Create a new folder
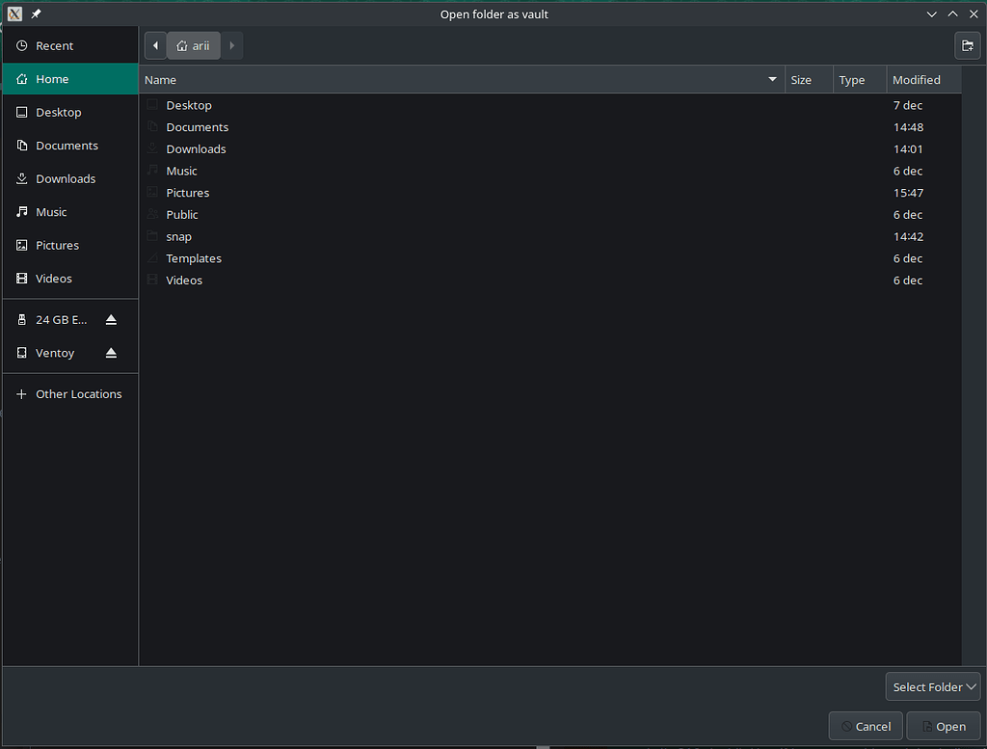 pyautogui.click(x=967, y=45)
